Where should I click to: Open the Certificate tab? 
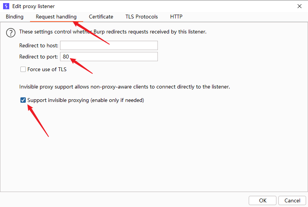click(101, 17)
